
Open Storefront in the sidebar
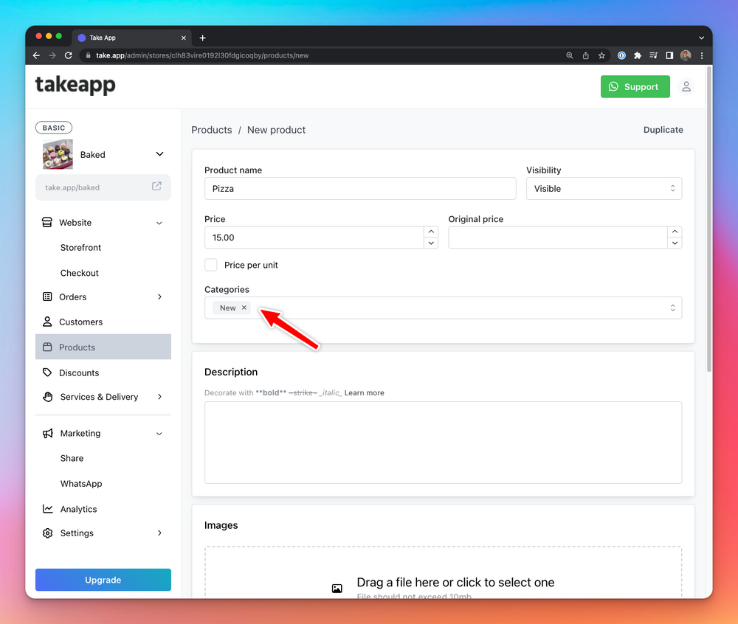(x=80, y=248)
